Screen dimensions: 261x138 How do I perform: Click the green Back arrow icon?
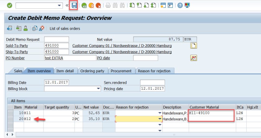point(84,5)
